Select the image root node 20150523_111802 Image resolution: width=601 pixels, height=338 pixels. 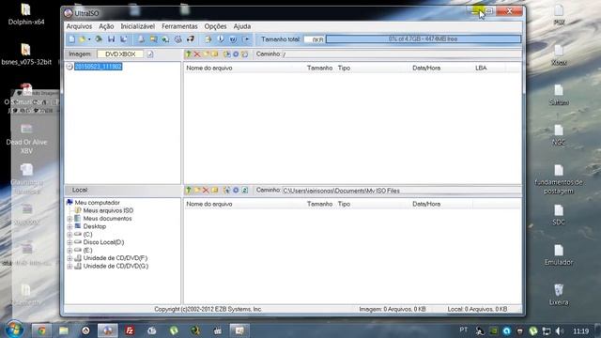pos(98,67)
